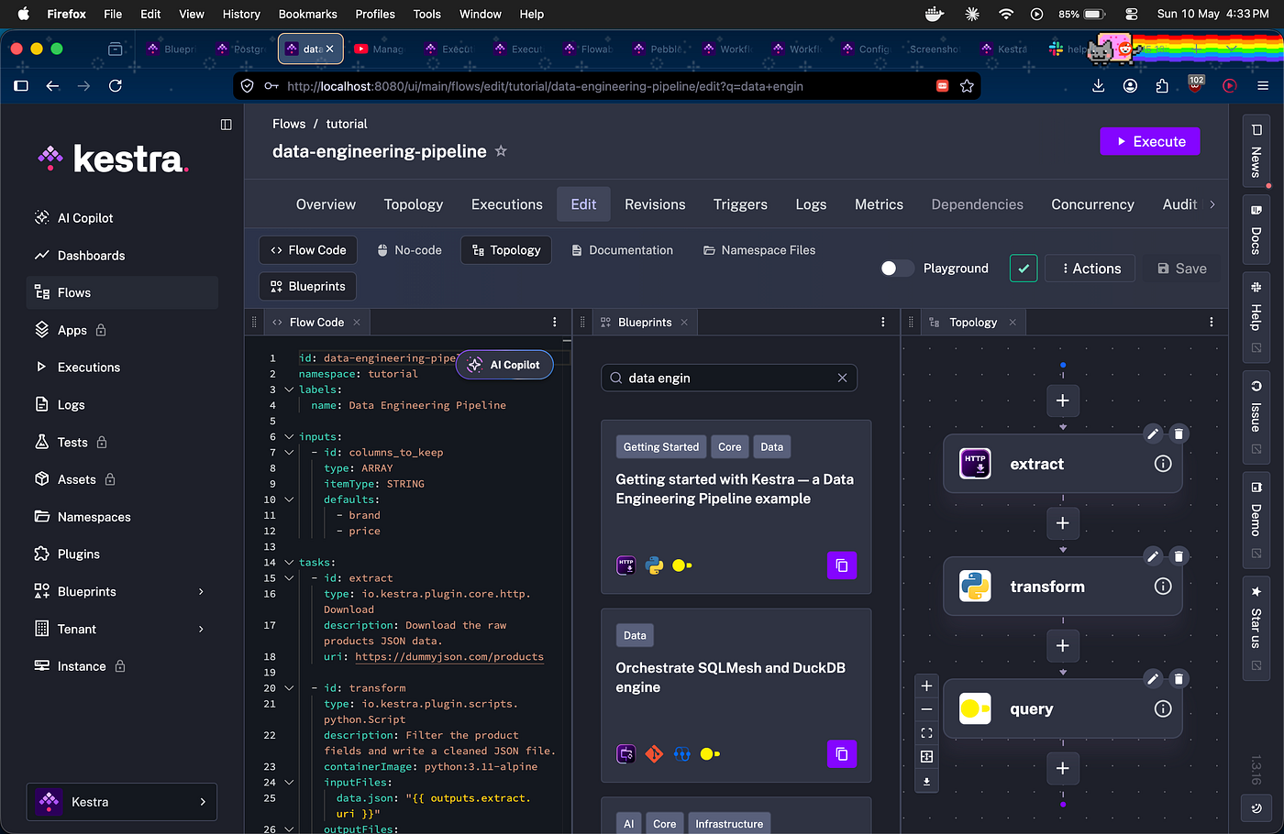Reload the page in Firefox
This screenshot has width=1284, height=834.
(116, 86)
